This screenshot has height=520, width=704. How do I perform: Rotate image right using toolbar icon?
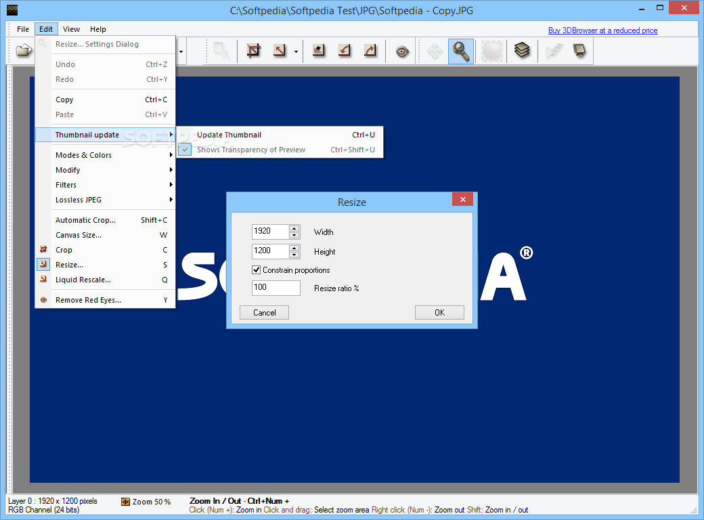(x=370, y=50)
